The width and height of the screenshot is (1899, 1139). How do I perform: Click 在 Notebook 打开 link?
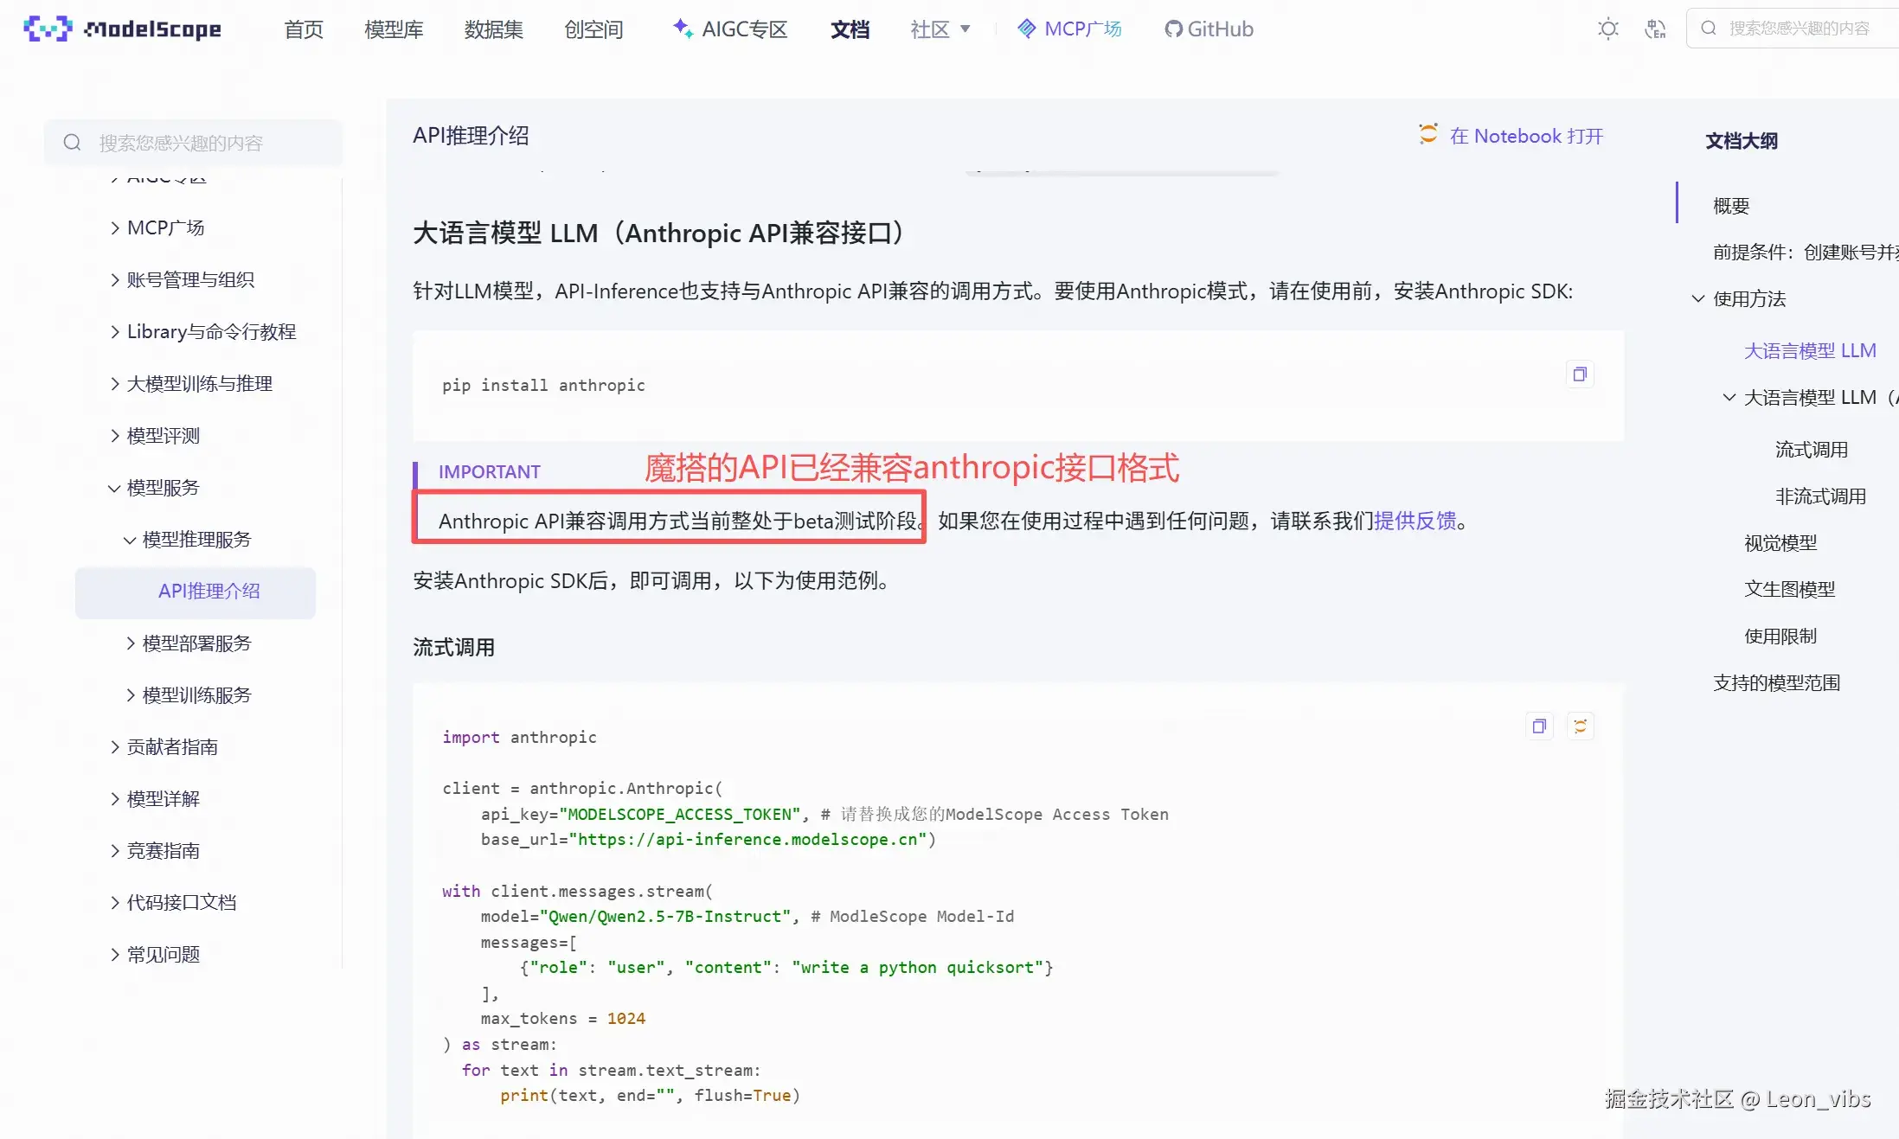pyautogui.click(x=1511, y=136)
